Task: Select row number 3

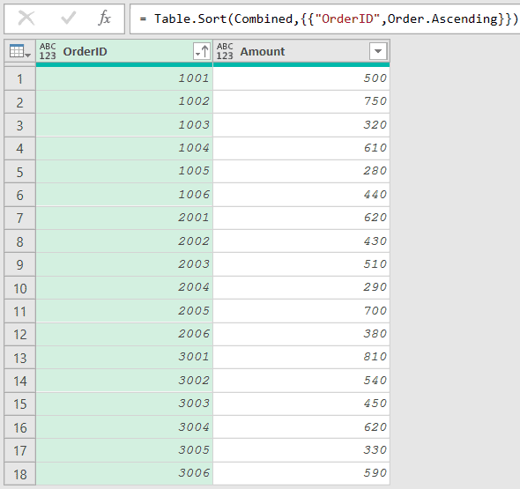Action: pyautogui.click(x=20, y=125)
